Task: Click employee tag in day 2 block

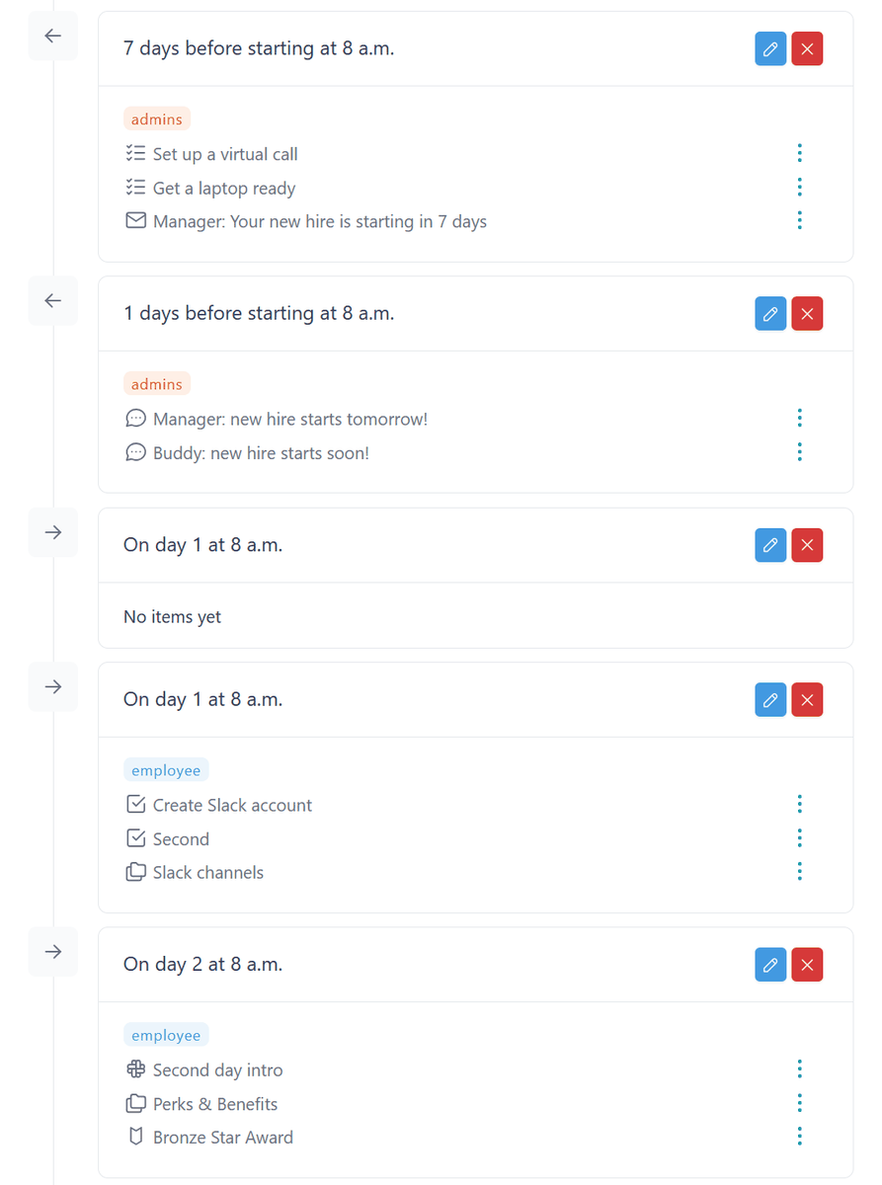Action: [166, 1035]
